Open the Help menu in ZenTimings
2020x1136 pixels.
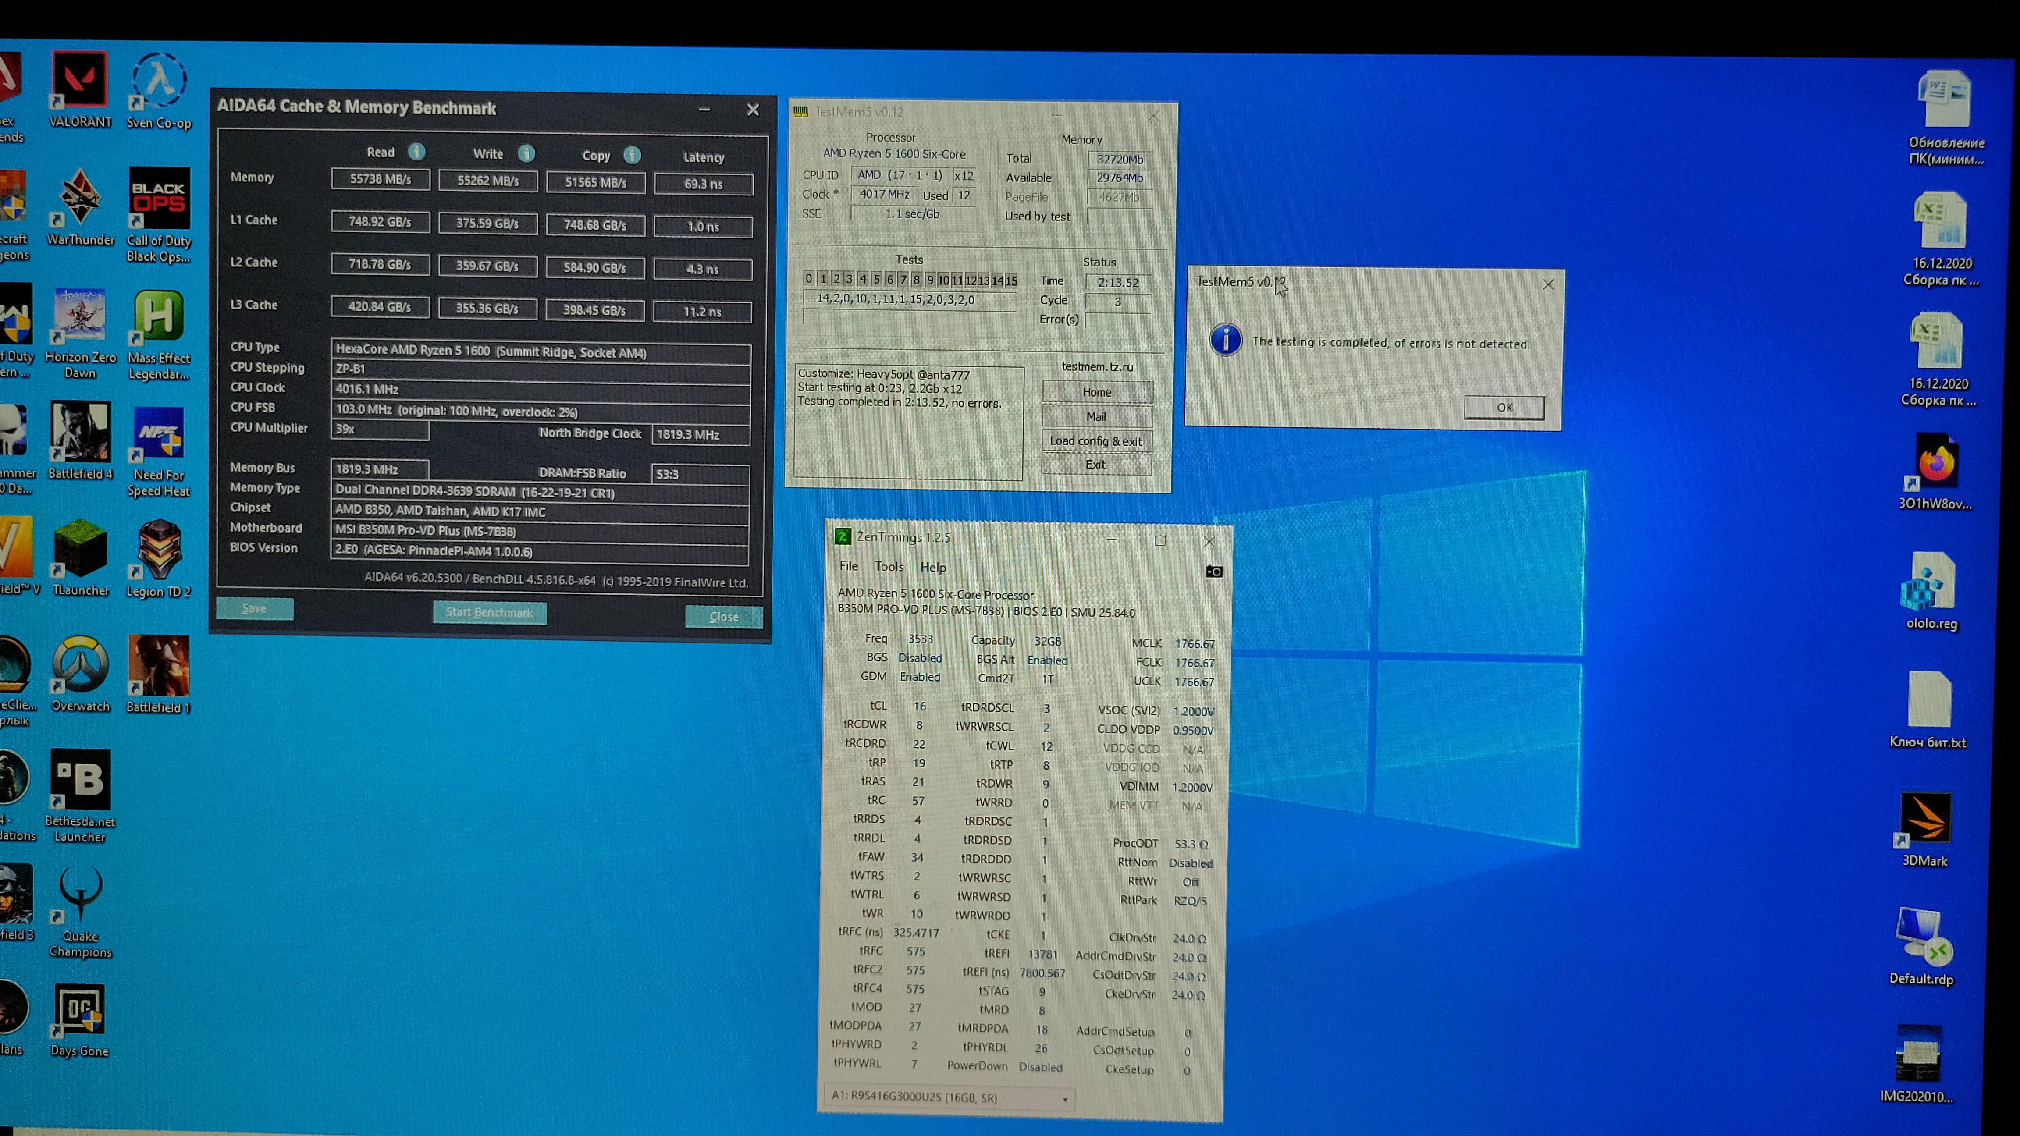(932, 567)
